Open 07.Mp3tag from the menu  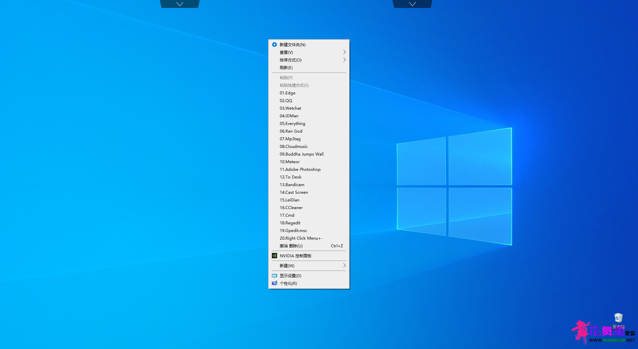(x=309, y=139)
